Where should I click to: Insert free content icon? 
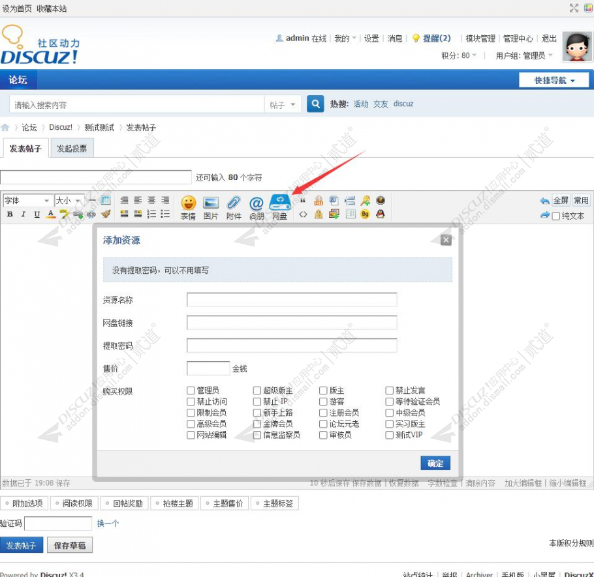(x=319, y=201)
